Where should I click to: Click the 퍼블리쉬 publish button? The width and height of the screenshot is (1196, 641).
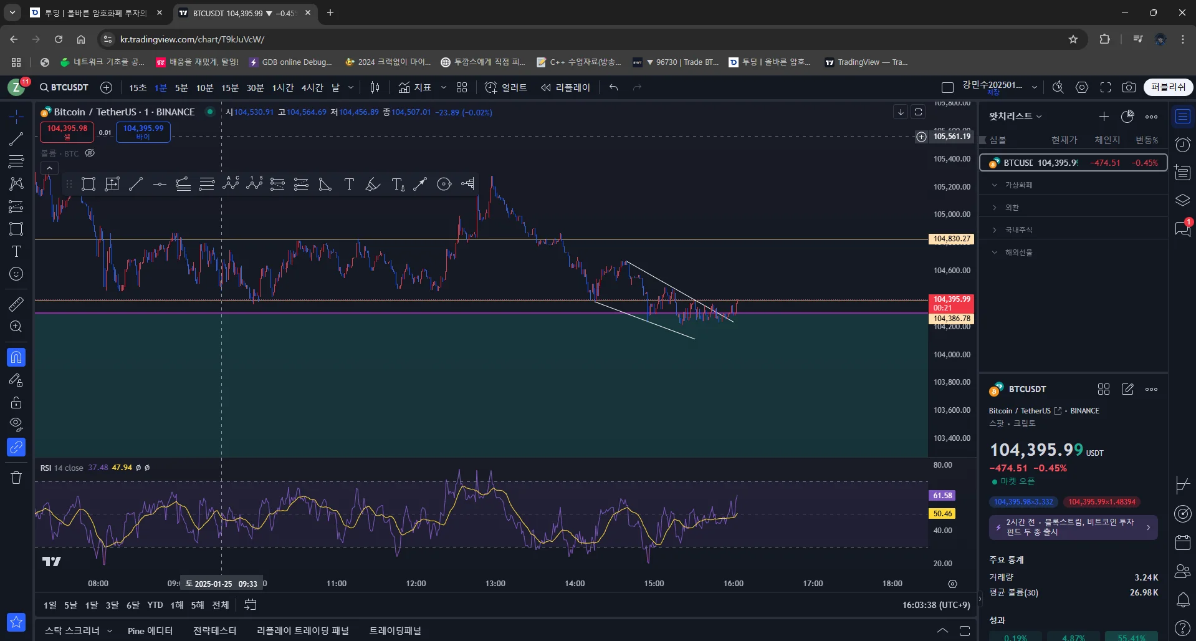pos(1168,87)
